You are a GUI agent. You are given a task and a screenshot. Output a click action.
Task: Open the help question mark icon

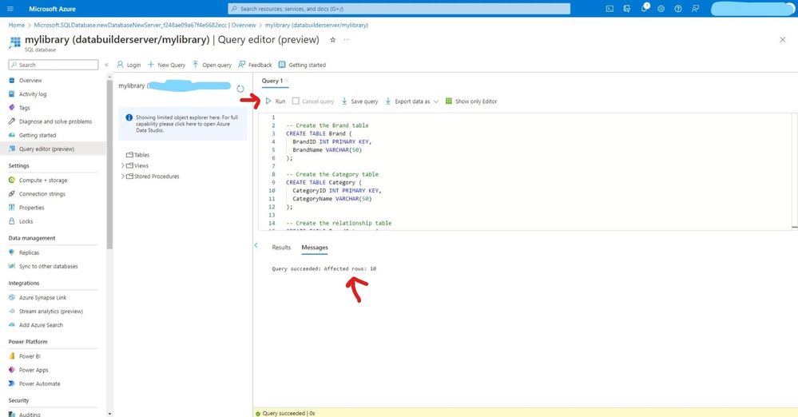pos(678,9)
